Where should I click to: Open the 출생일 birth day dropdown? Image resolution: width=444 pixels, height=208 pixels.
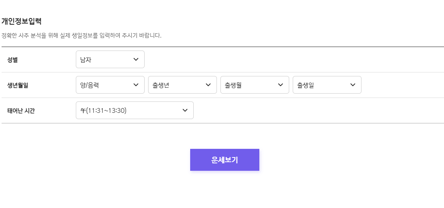click(323, 85)
